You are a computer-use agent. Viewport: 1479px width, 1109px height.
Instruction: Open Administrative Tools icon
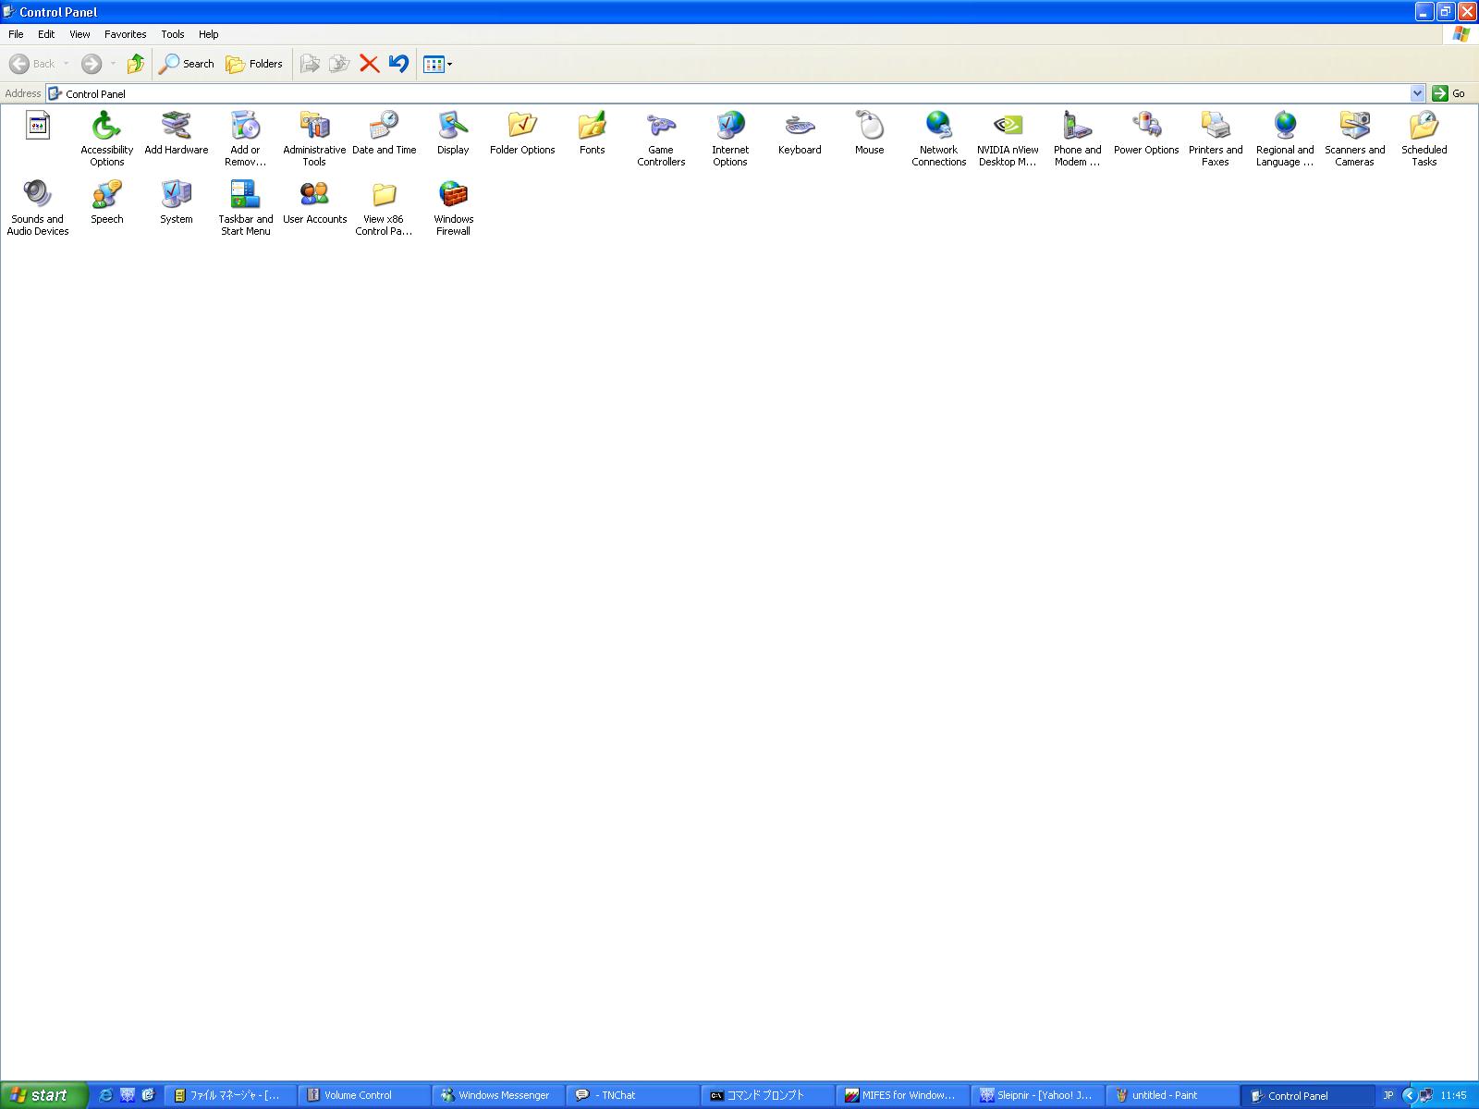pos(314,127)
